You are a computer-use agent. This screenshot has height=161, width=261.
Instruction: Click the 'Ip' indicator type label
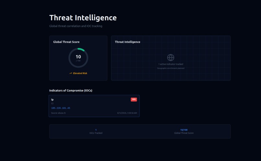pyautogui.click(x=52, y=99)
